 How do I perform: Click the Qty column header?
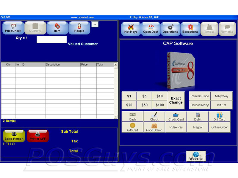(8, 64)
